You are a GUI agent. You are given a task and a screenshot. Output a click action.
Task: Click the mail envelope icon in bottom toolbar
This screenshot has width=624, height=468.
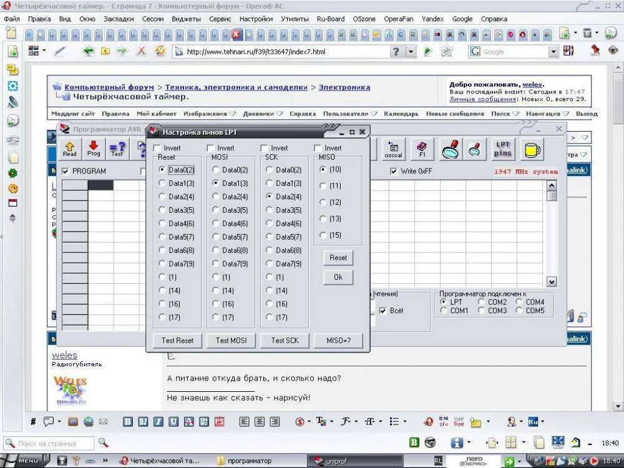click(x=104, y=421)
